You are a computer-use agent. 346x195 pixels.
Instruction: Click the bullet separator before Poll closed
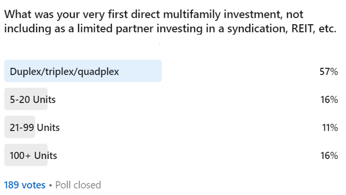50,185
